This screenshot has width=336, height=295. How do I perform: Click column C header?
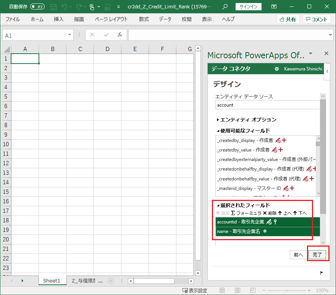[80, 49]
